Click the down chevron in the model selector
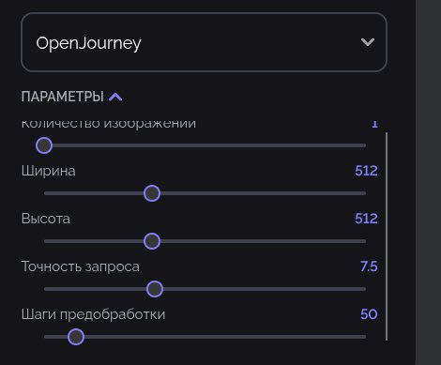Screen dimensions: 441x365 point(368,42)
